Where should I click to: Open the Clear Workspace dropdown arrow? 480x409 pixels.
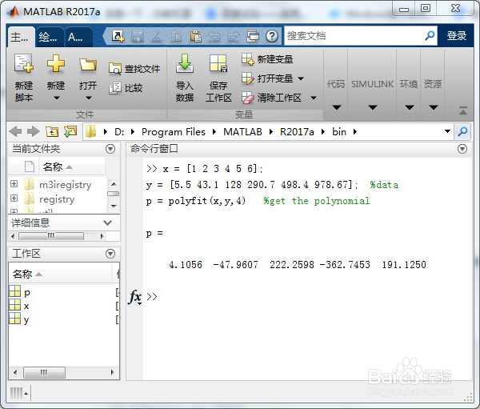point(313,98)
